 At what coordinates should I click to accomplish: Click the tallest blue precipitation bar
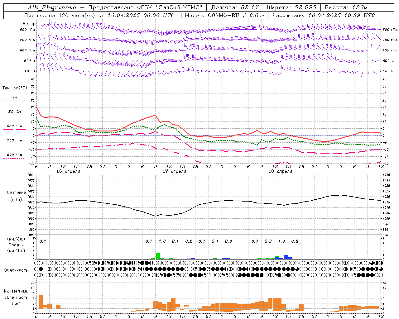coord(286,257)
